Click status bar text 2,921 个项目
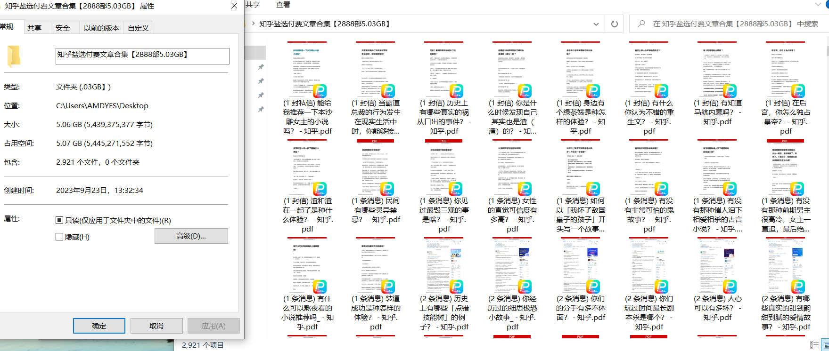829x351 pixels. [203, 345]
